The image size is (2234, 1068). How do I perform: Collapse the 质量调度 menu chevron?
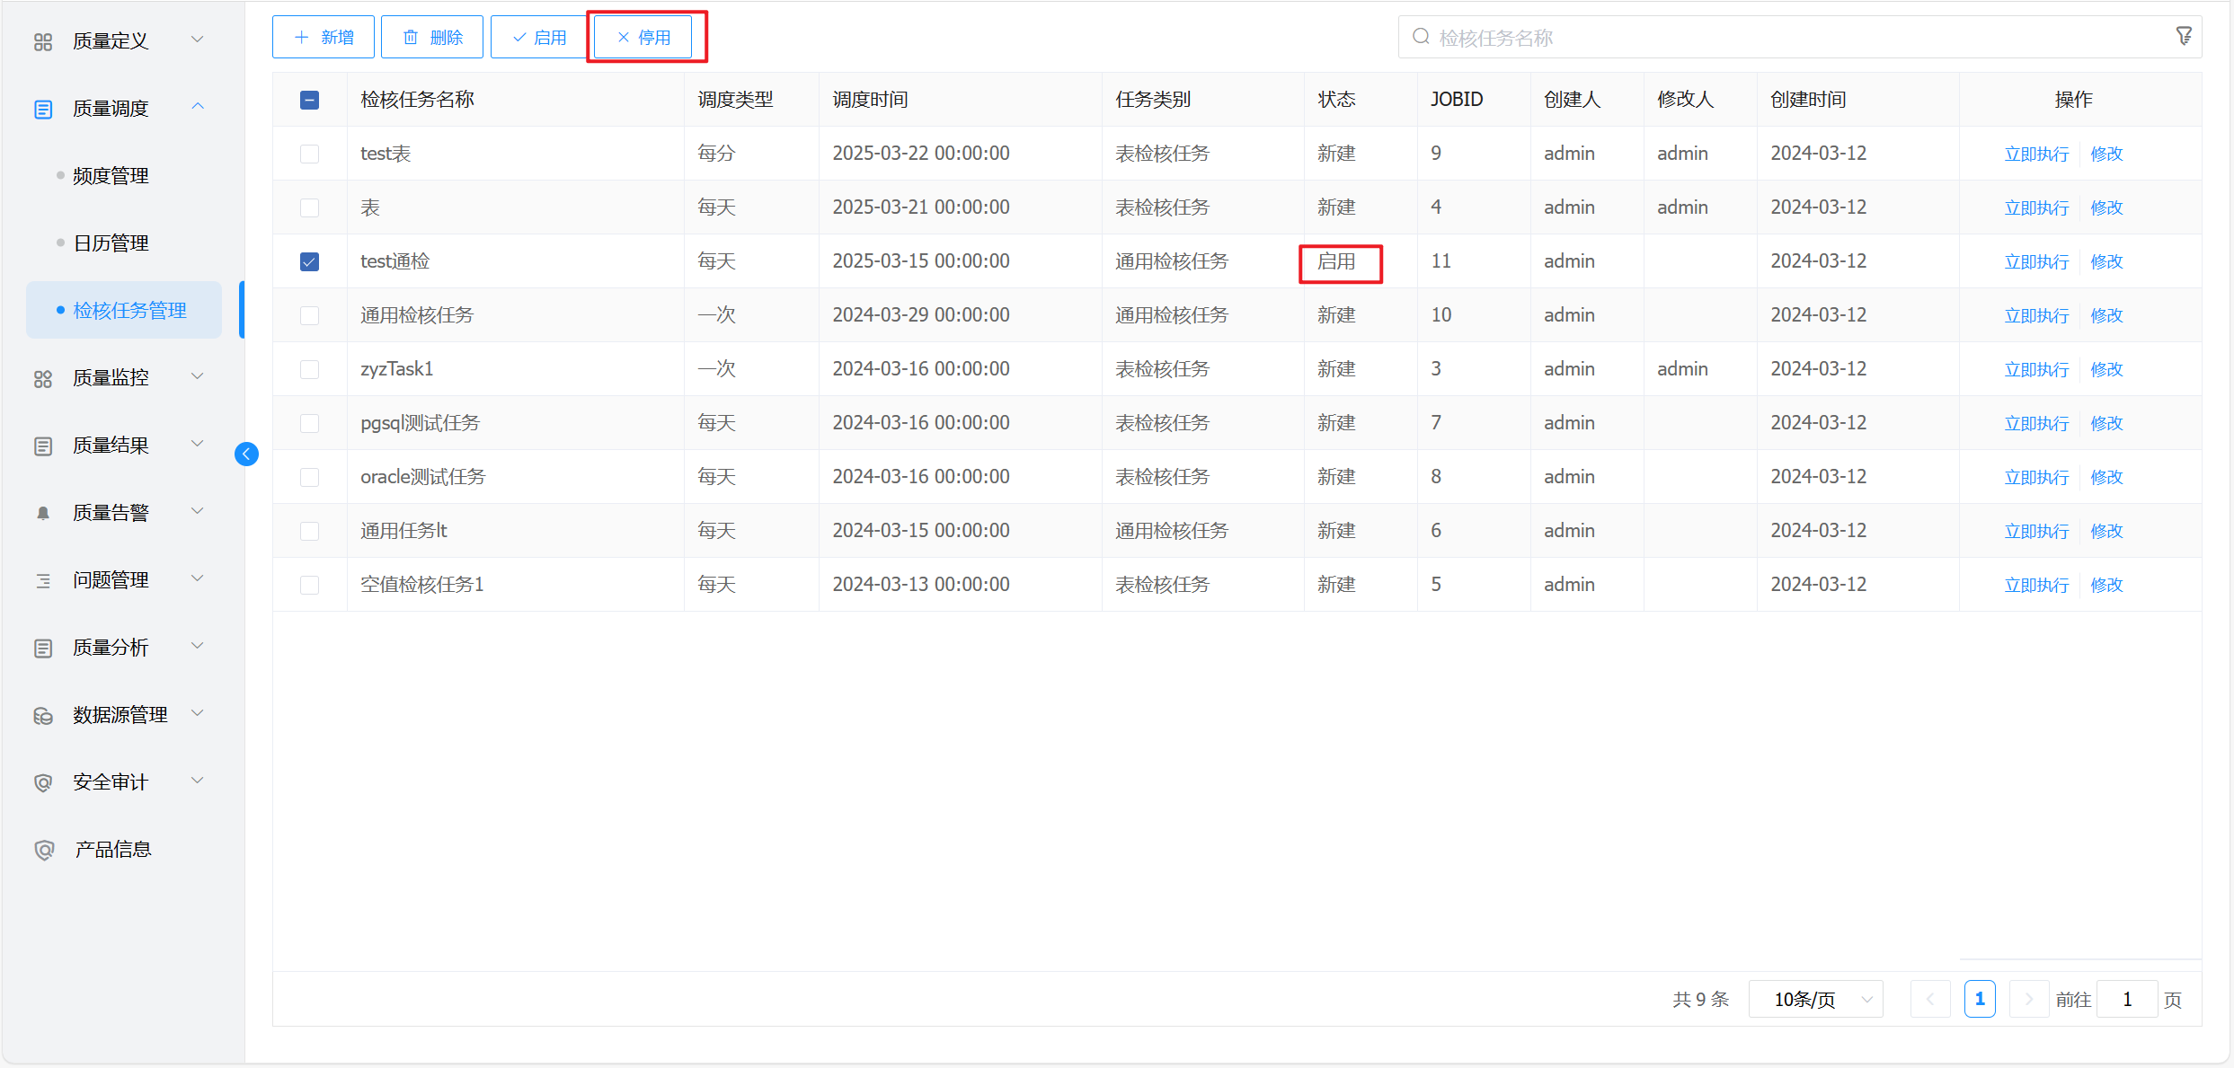point(198,107)
